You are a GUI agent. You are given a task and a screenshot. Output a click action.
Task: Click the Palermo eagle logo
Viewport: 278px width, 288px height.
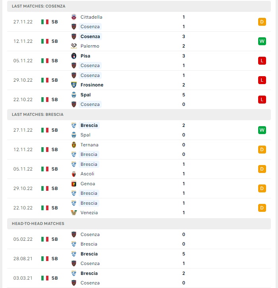[x=74, y=46]
